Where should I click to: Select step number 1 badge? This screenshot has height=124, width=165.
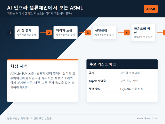tap(10, 33)
